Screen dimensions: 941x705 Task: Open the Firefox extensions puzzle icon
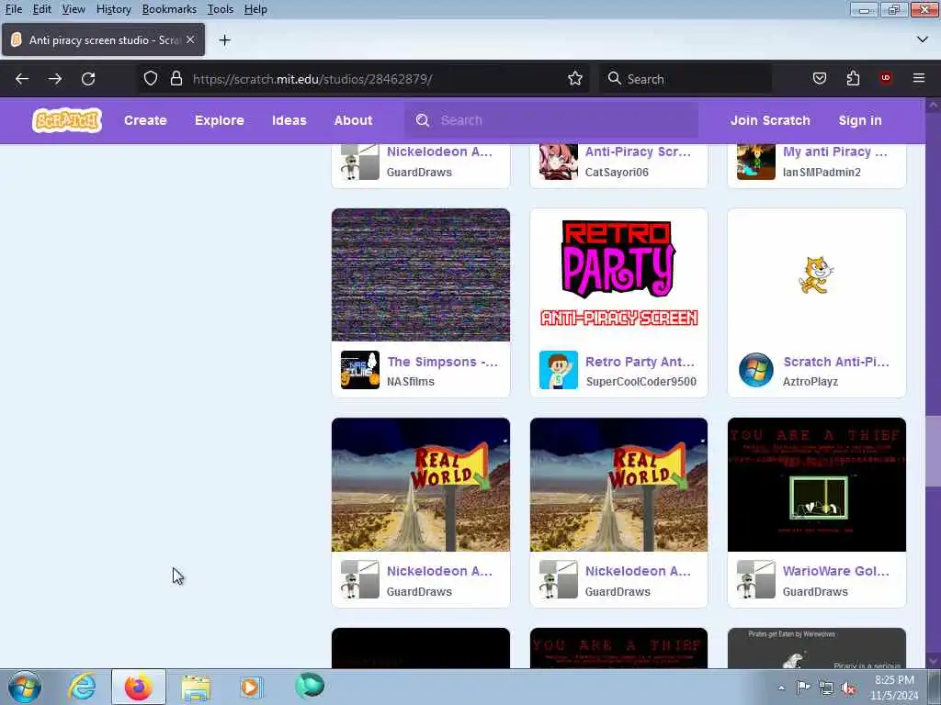(x=853, y=79)
